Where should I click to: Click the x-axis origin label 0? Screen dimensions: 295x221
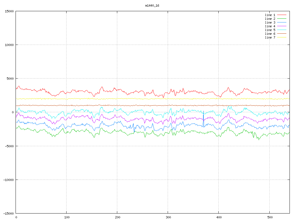[x=16, y=218]
